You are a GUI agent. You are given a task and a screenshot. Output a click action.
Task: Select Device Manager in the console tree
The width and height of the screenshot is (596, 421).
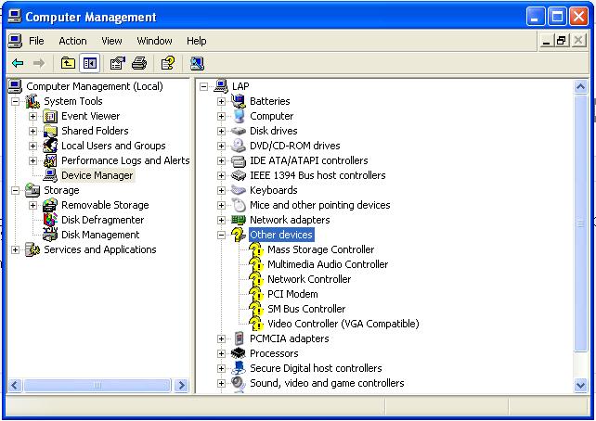pyautogui.click(x=97, y=175)
